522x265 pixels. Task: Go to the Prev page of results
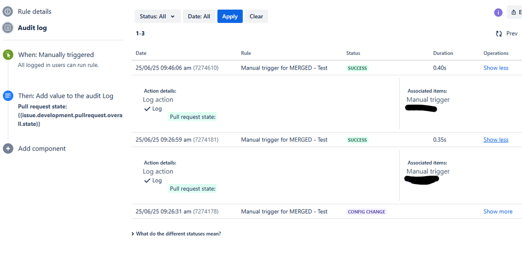tap(512, 33)
